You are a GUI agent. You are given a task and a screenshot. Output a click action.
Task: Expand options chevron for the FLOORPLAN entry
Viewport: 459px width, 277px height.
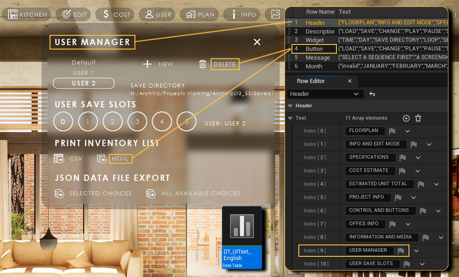pos(407,131)
